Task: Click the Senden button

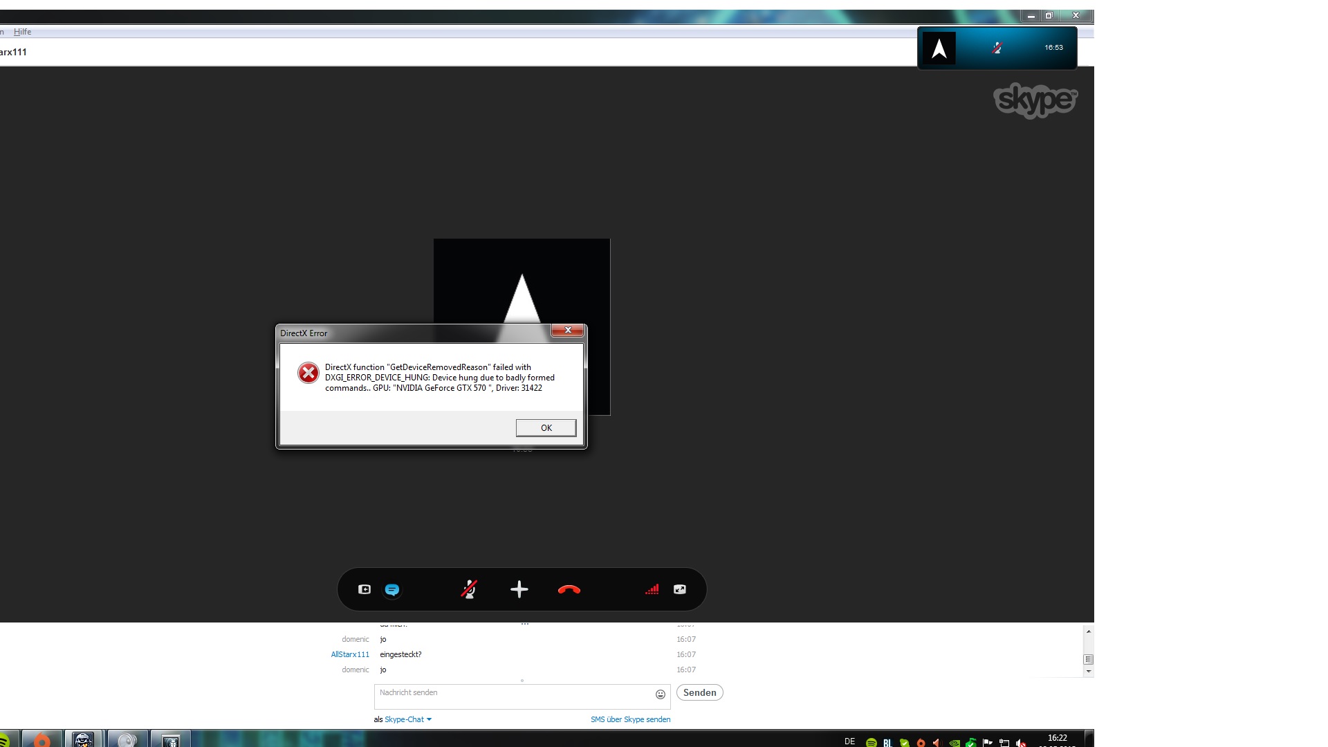Action: tap(699, 693)
